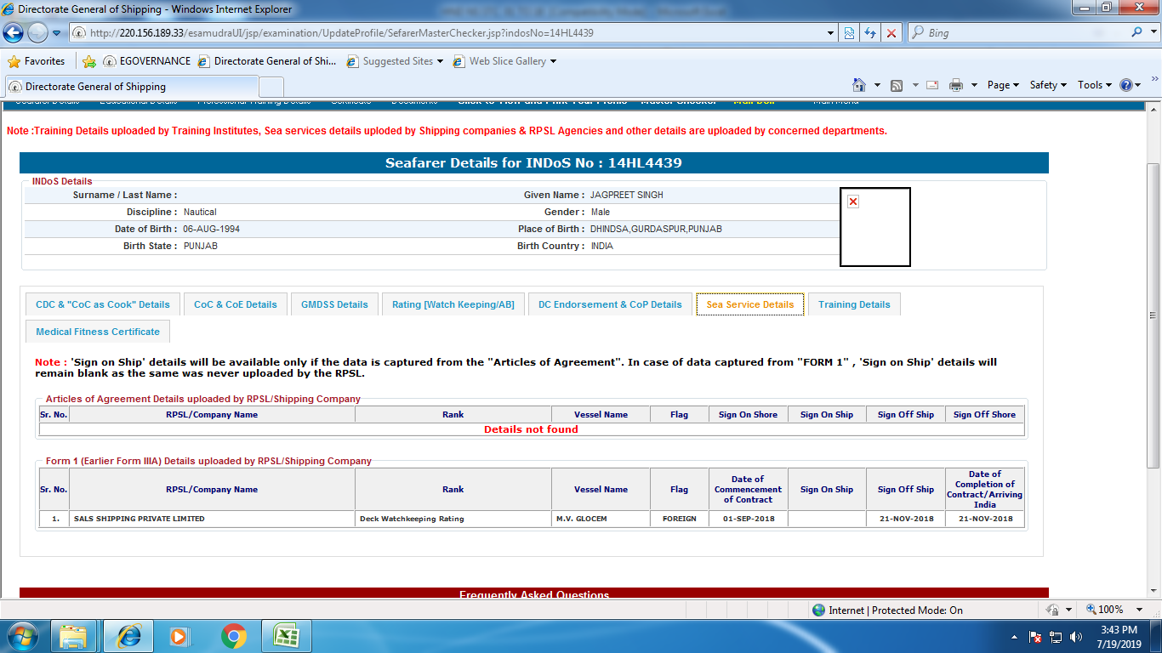Stop loading with the red X icon
Screen dimensions: 1162x653
click(891, 33)
